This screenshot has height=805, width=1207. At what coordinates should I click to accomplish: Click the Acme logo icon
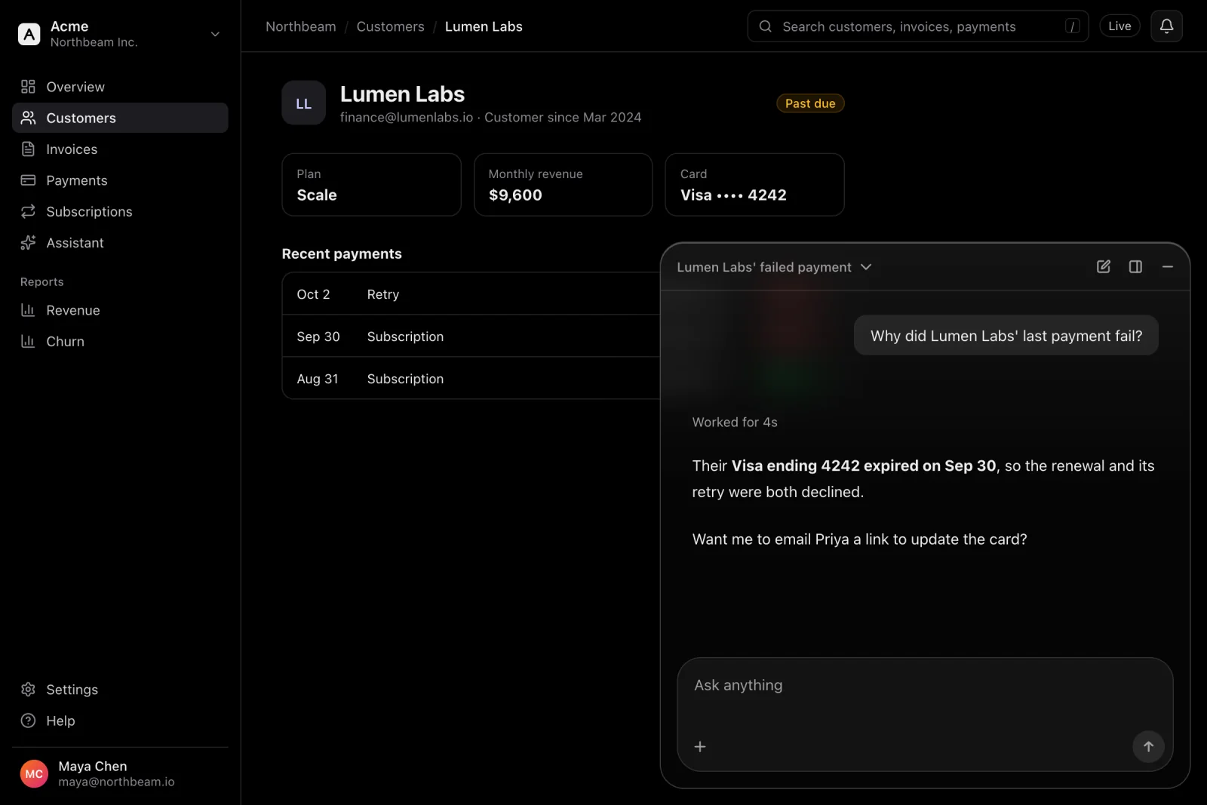[29, 34]
